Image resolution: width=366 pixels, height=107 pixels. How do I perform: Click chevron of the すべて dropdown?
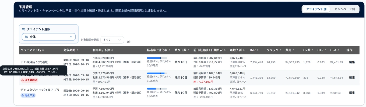pos(119,40)
